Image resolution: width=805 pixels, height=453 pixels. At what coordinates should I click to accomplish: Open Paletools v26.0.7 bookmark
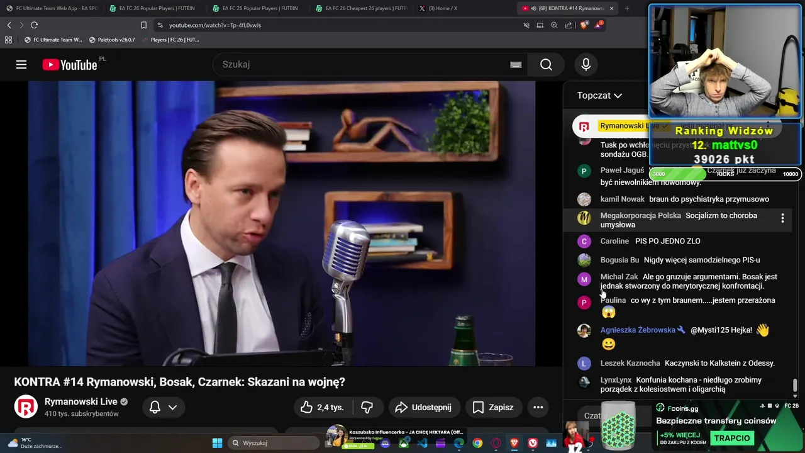[112, 40]
